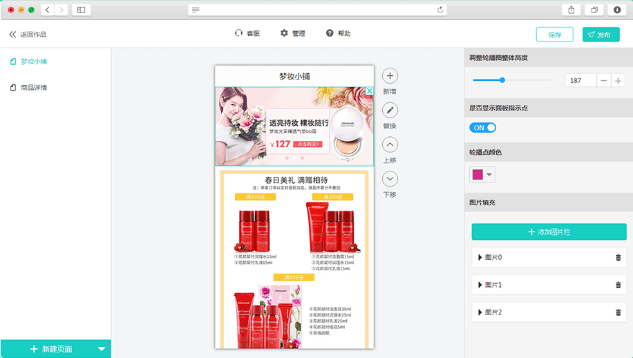Decrease height with minus stepper

click(603, 81)
